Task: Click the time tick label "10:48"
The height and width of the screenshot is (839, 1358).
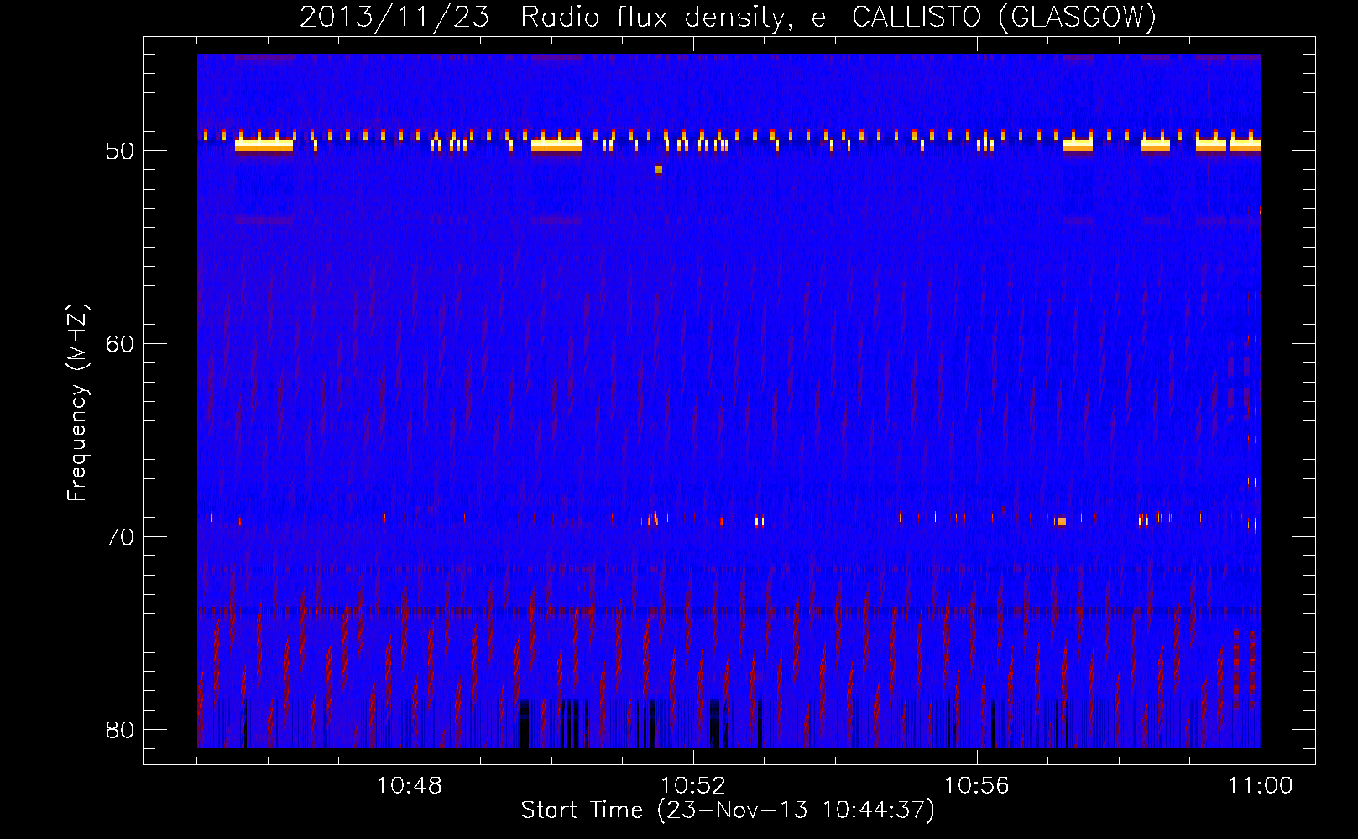Action: [410, 786]
